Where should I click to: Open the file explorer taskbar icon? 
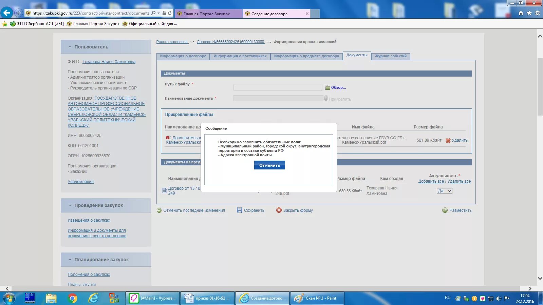51,298
